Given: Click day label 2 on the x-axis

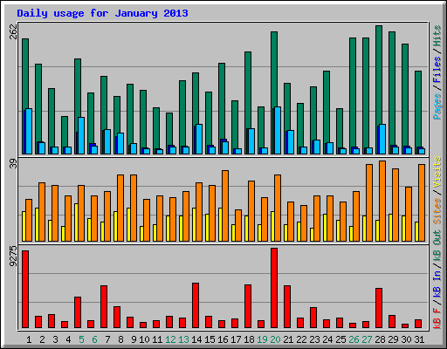Looking at the screenshot, I should (x=42, y=339).
